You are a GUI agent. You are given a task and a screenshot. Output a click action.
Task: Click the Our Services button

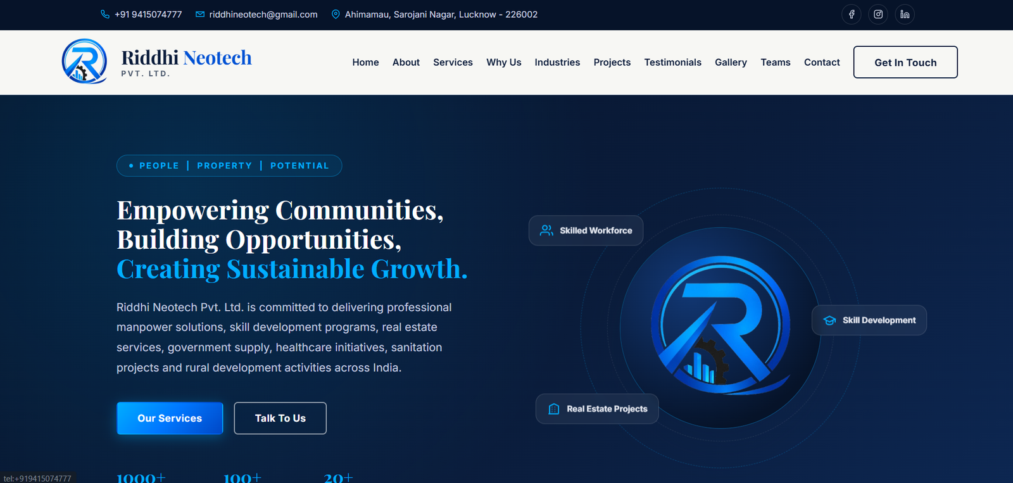[x=170, y=418]
